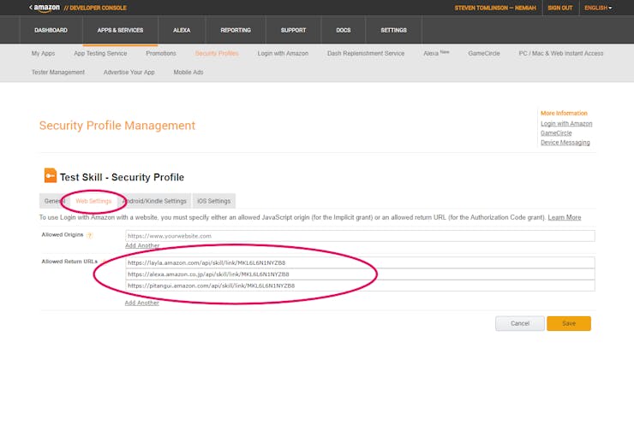Go to My Apps
Viewport: 634px width, 424px height.
click(43, 53)
